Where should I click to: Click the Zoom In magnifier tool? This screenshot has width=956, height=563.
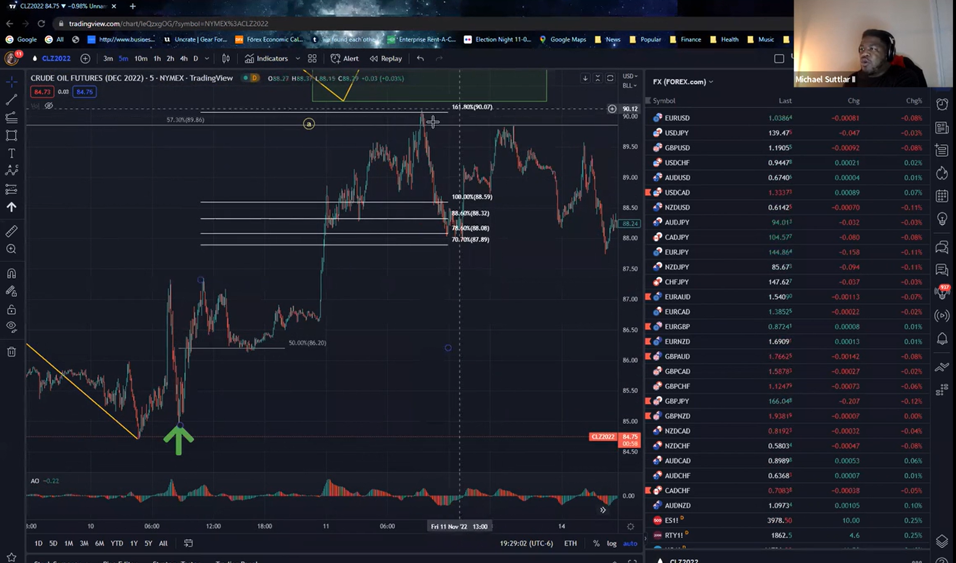11,249
